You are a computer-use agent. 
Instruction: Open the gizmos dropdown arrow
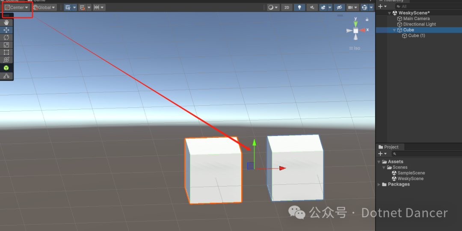point(371,7)
